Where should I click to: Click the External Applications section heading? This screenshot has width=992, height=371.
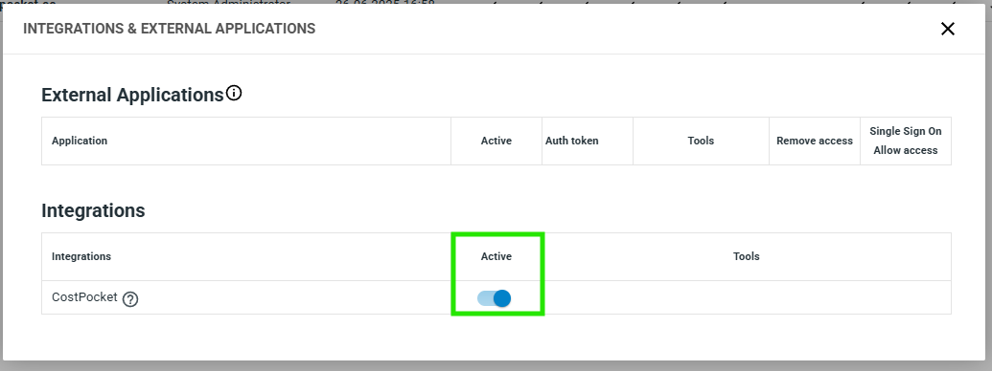click(132, 95)
